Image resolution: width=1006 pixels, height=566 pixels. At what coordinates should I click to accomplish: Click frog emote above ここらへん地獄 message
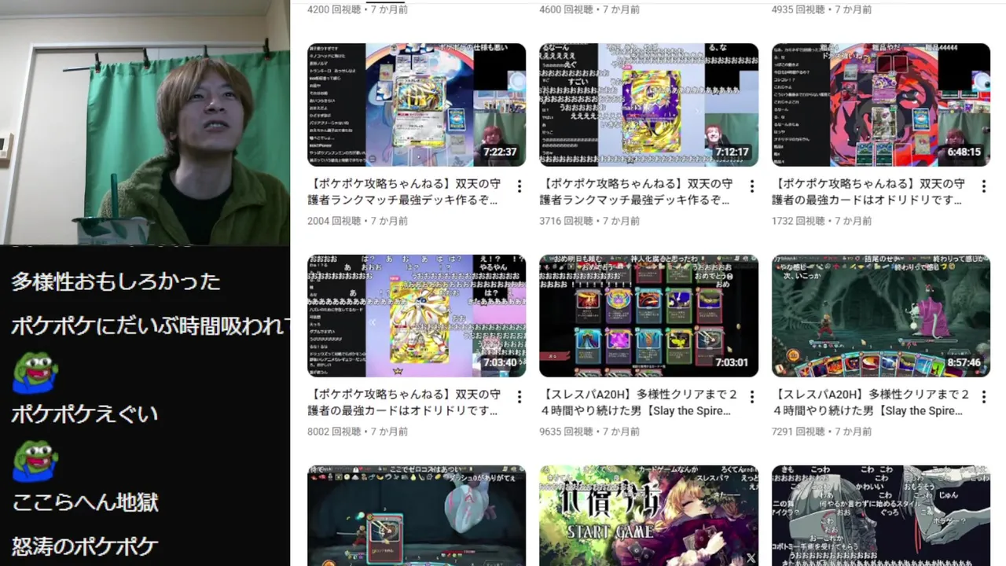(35, 461)
